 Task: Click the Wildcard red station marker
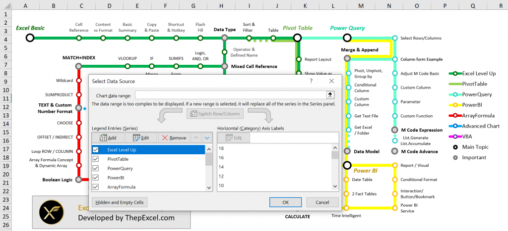(x=78, y=81)
